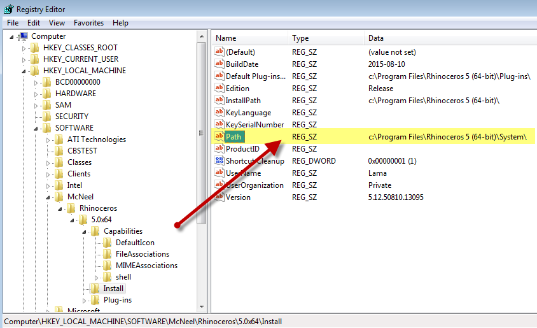
Task: Click the ATI Technologies folder icon
Action: 59,139
